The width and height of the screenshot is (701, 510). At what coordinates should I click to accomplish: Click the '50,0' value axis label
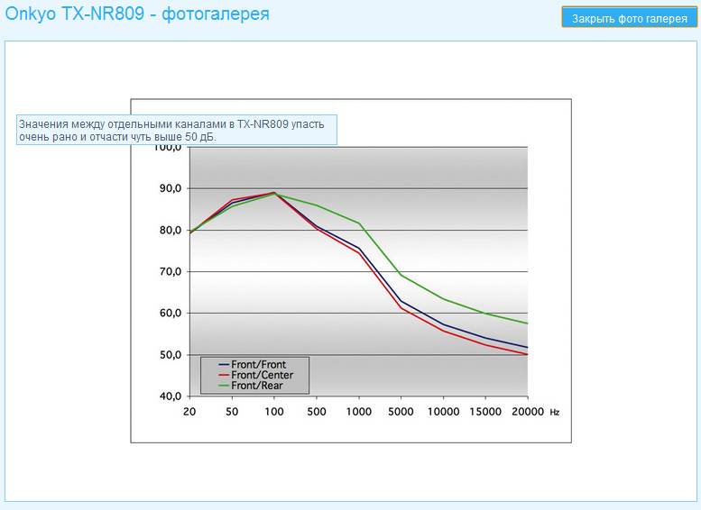click(171, 355)
